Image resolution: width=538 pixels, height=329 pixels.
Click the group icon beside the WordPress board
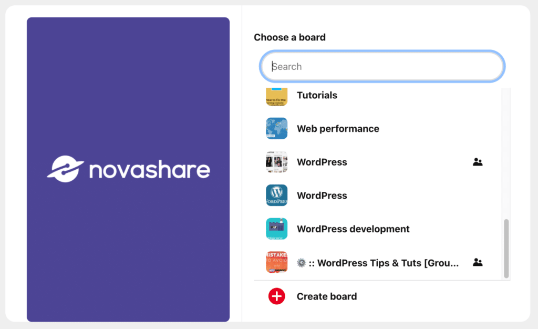477,162
